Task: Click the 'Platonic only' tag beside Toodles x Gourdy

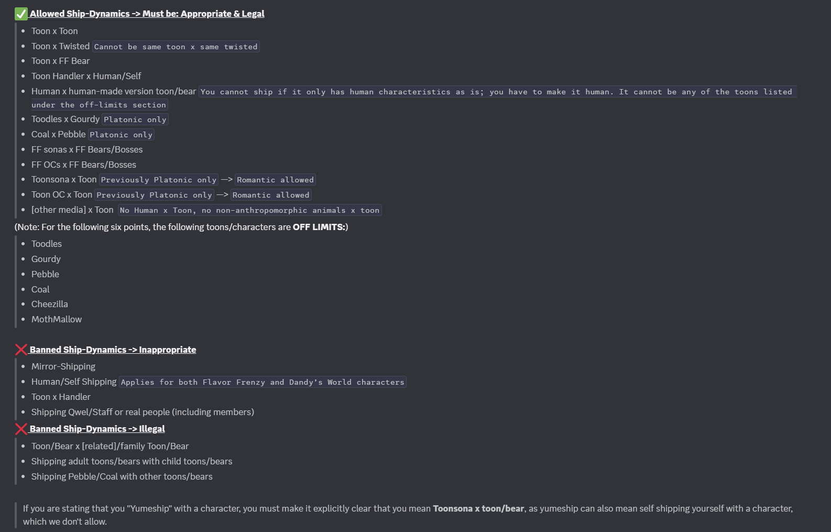Action: 135,120
